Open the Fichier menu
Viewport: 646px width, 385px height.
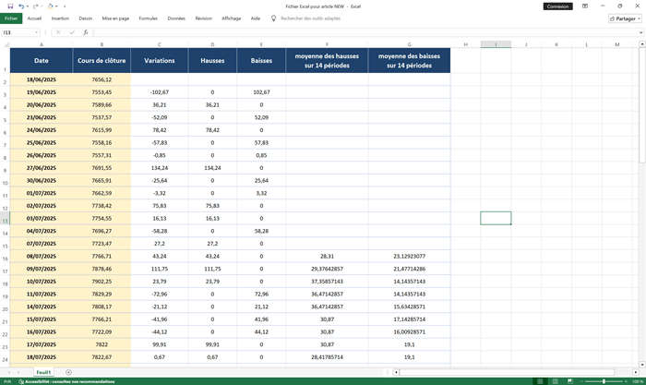11,18
